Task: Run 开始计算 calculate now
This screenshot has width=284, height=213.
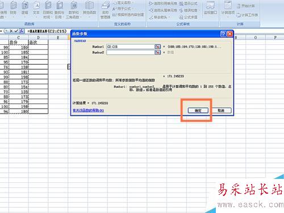Action: click(x=246, y=6)
